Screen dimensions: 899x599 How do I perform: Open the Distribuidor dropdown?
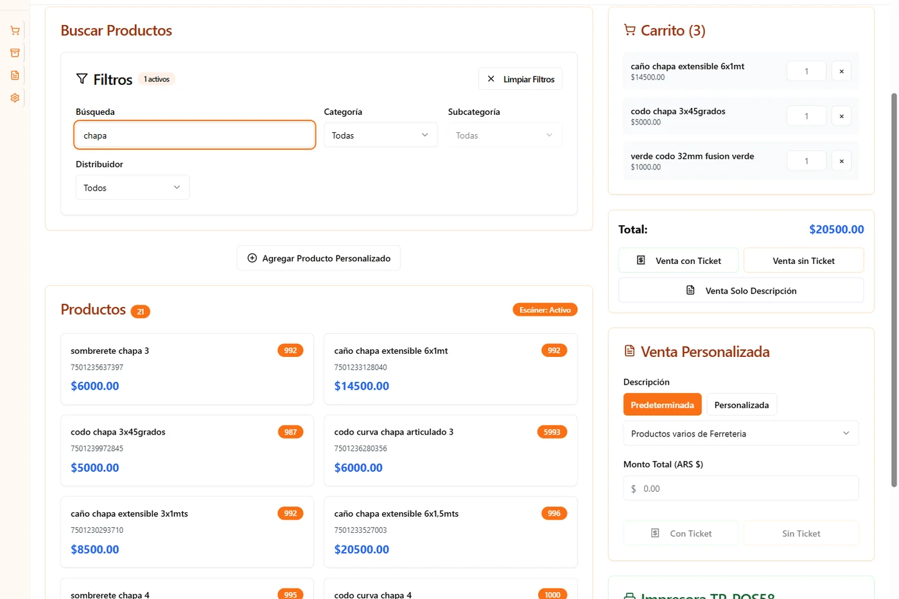coord(132,187)
